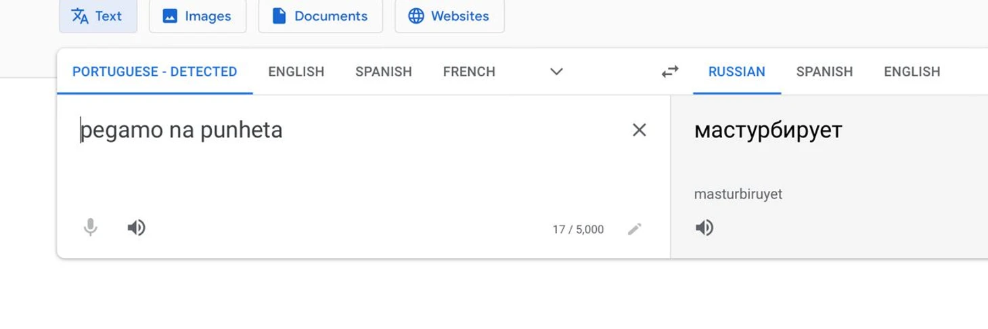Select Spanish as source language
This screenshot has width=988, height=329.
pyautogui.click(x=384, y=72)
